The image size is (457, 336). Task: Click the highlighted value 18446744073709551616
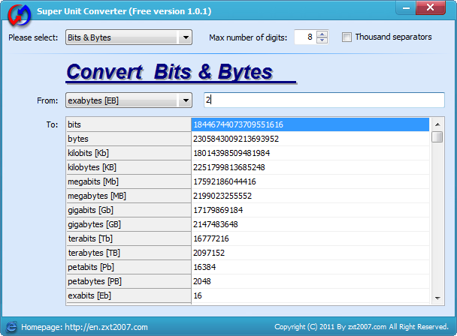[x=310, y=124]
